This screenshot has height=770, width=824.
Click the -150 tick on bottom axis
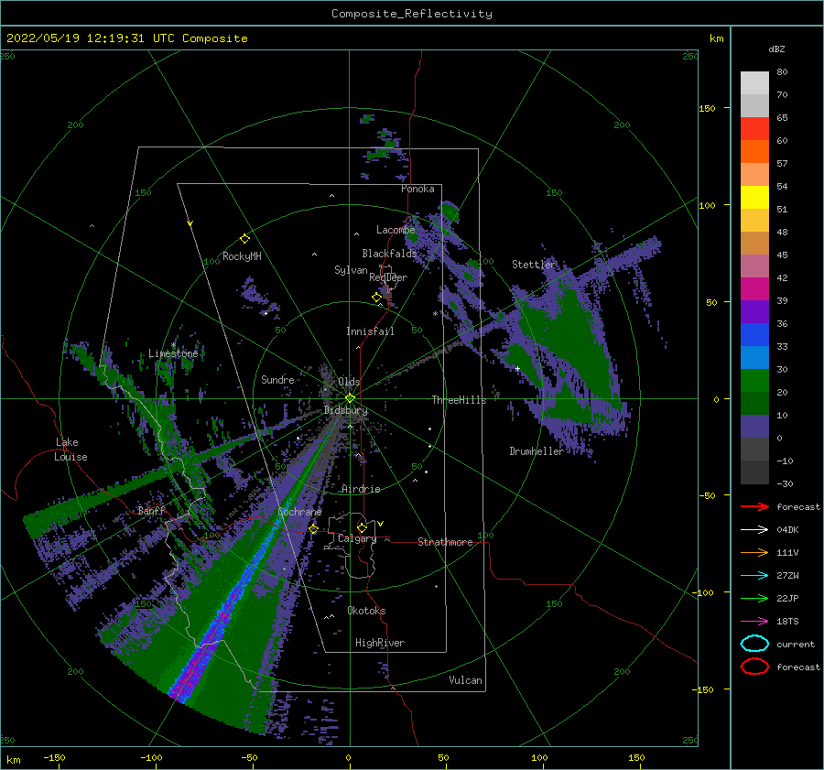click(54, 757)
